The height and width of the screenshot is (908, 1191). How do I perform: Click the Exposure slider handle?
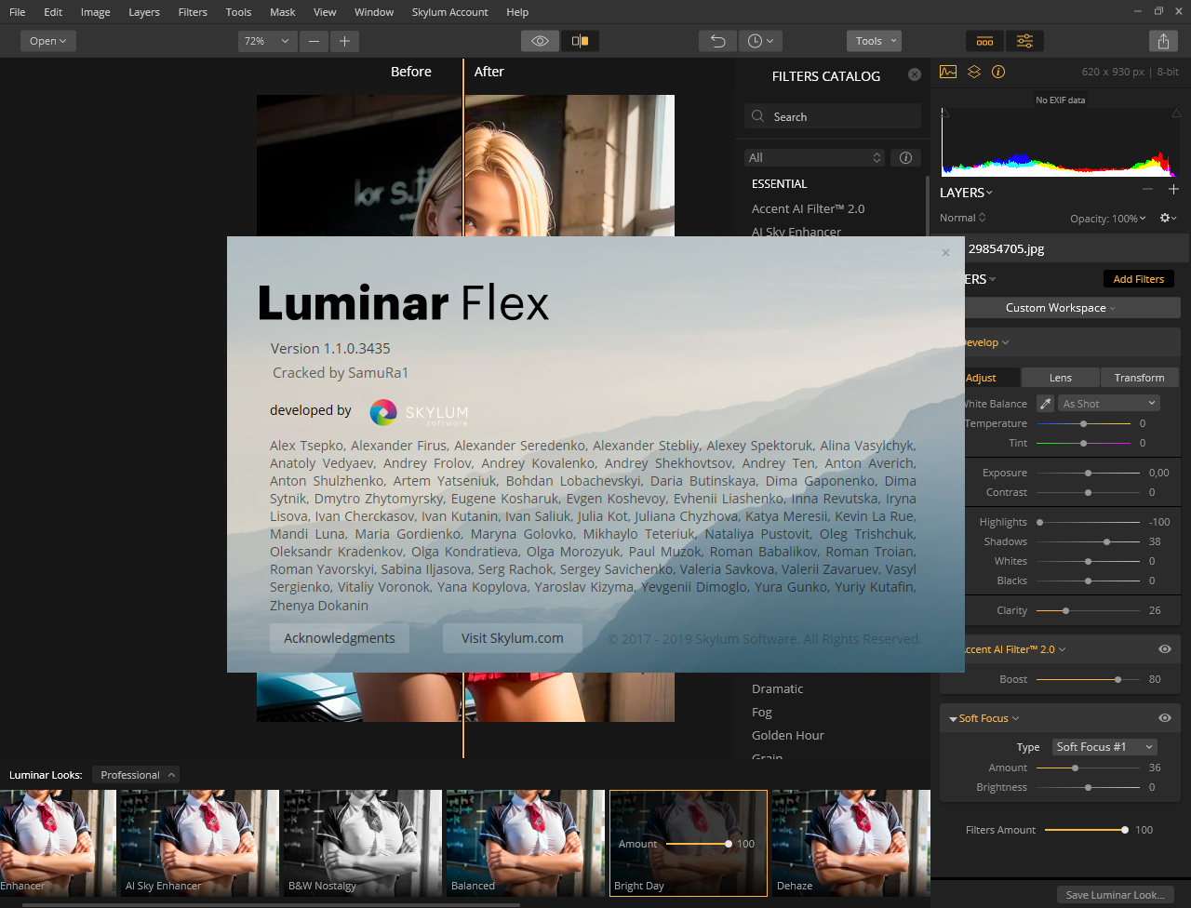[1088, 473]
